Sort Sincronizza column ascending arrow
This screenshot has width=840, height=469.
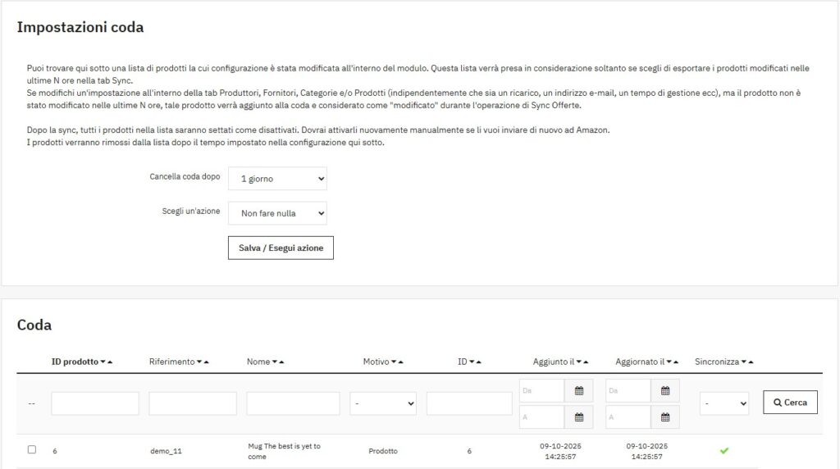(x=751, y=362)
